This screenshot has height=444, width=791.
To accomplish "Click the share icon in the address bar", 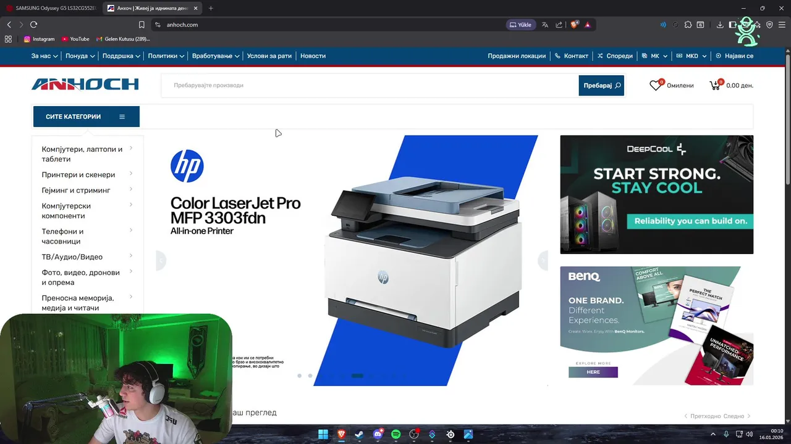I will tap(559, 25).
